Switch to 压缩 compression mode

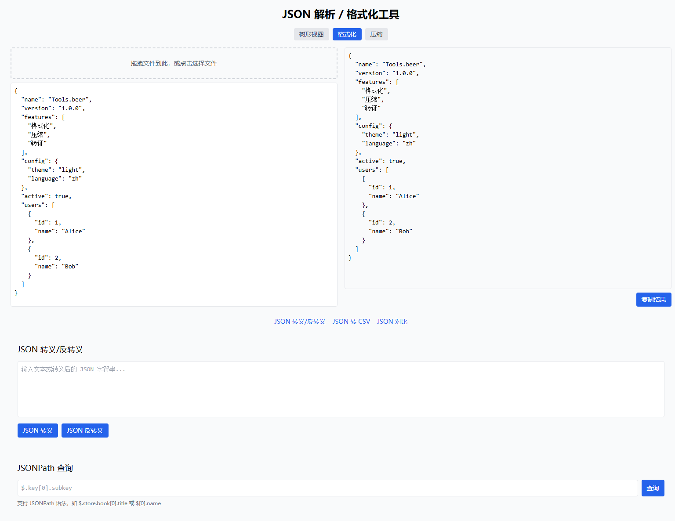[376, 34]
